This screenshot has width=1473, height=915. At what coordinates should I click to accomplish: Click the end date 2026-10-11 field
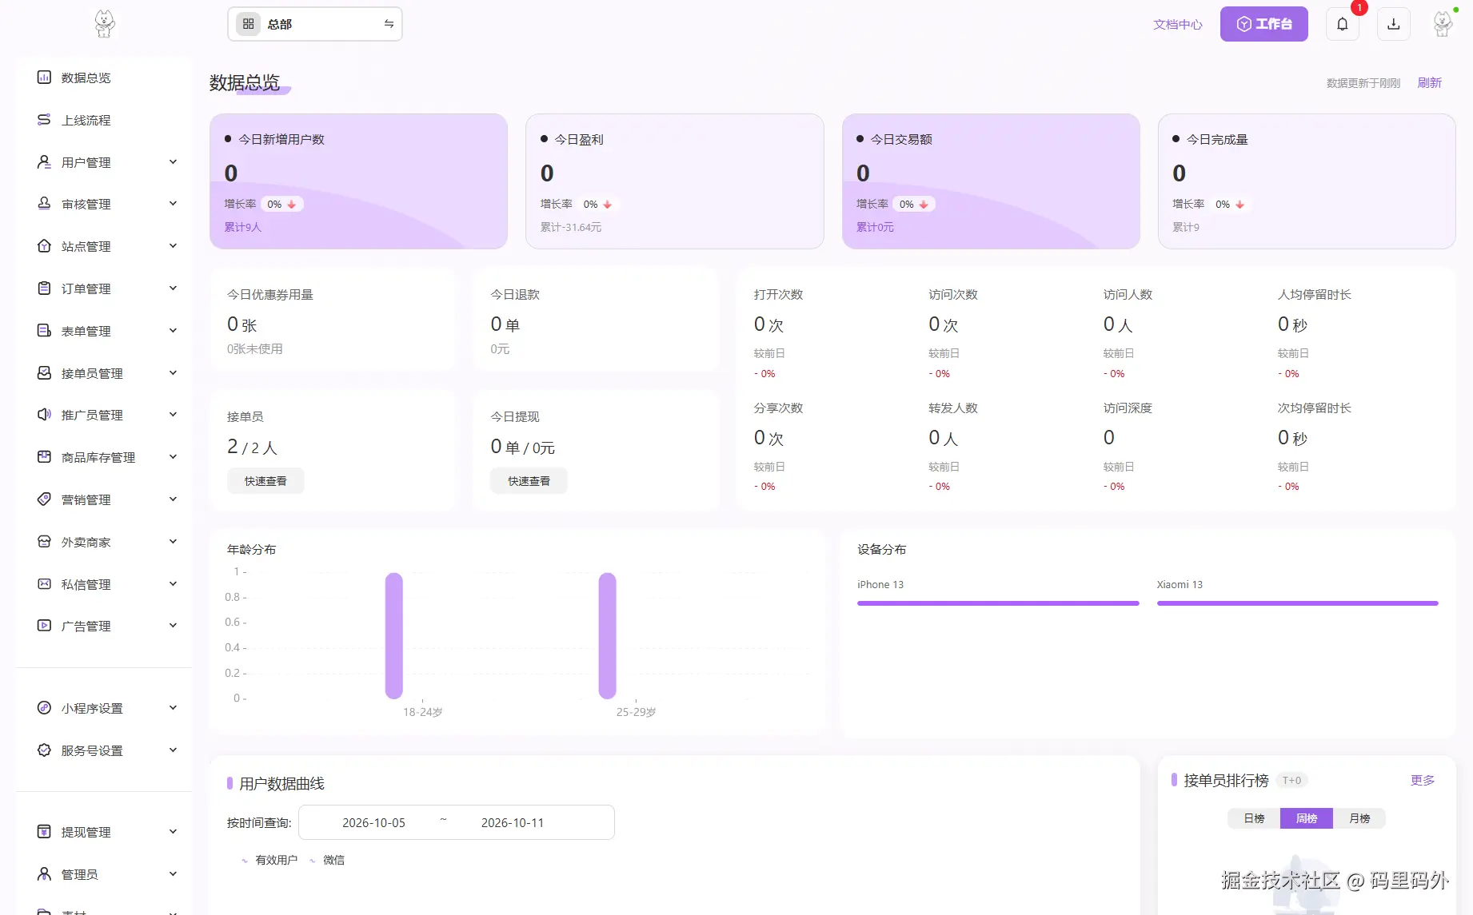[x=513, y=823]
